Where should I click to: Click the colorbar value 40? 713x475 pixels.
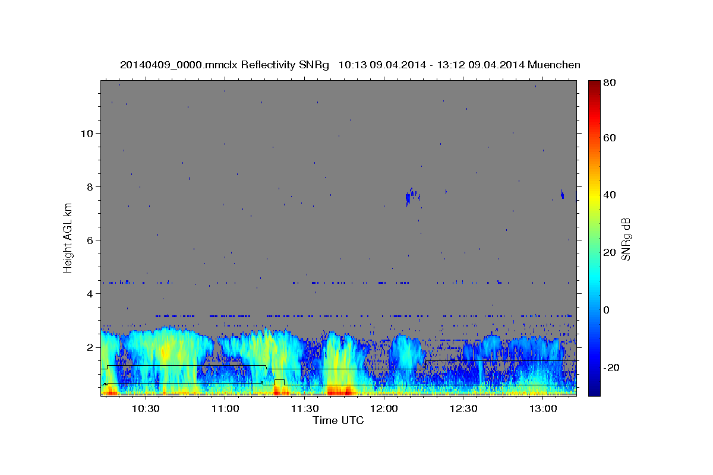pyautogui.click(x=610, y=195)
